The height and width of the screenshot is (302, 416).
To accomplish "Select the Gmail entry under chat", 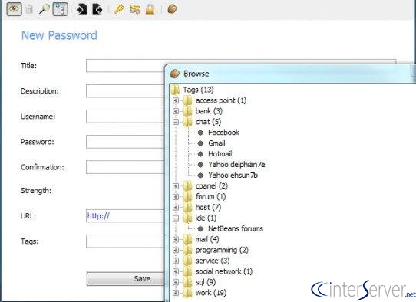I will click(x=216, y=143).
